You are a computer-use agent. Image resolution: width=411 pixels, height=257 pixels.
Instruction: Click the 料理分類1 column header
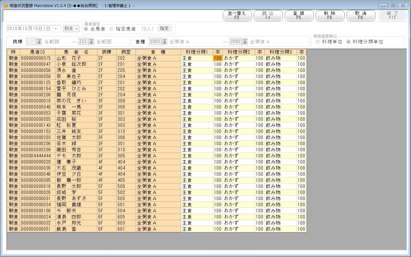point(197,52)
